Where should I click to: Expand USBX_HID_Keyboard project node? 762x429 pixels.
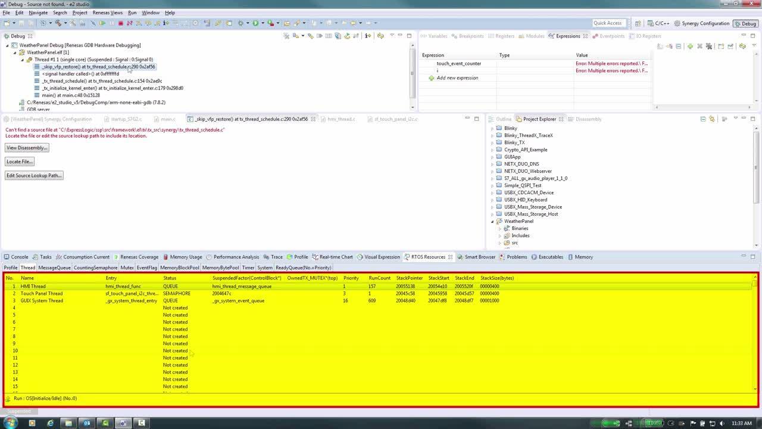pyautogui.click(x=492, y=200)
